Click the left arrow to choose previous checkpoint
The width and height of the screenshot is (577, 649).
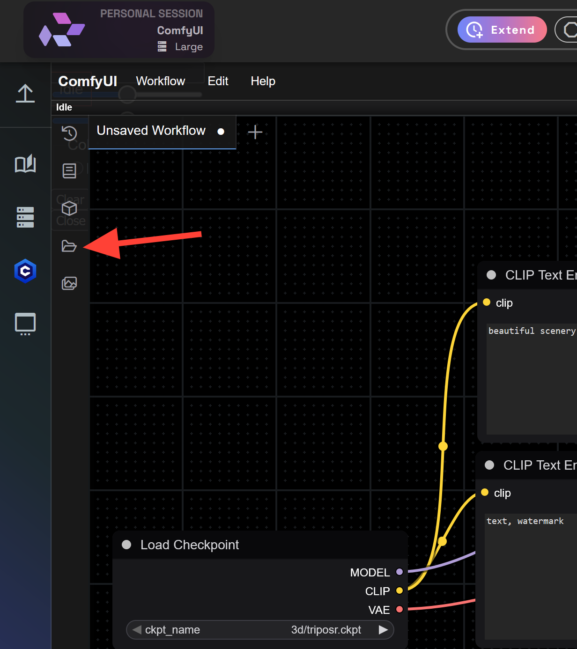point(136,630)
